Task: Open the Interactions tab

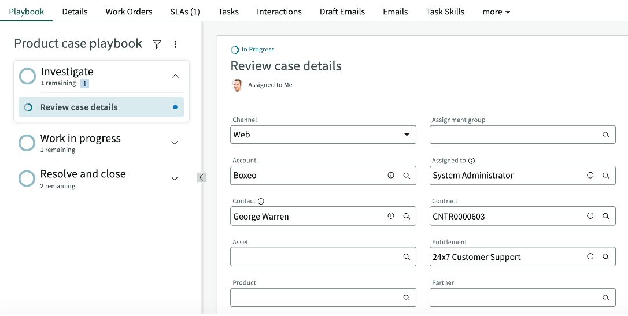Action: coord(279,12)
